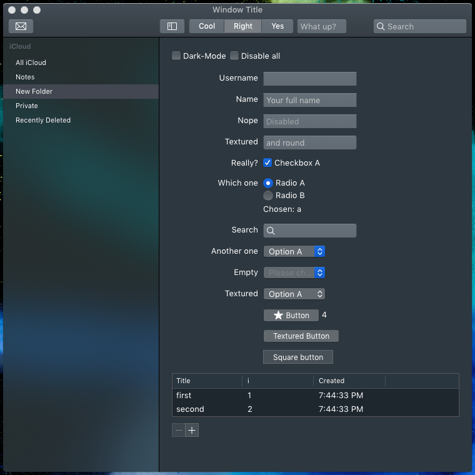Click the 'Chosen: a' label
The width and height of the screenshot is (475, 475).
(x=282, y=209)
